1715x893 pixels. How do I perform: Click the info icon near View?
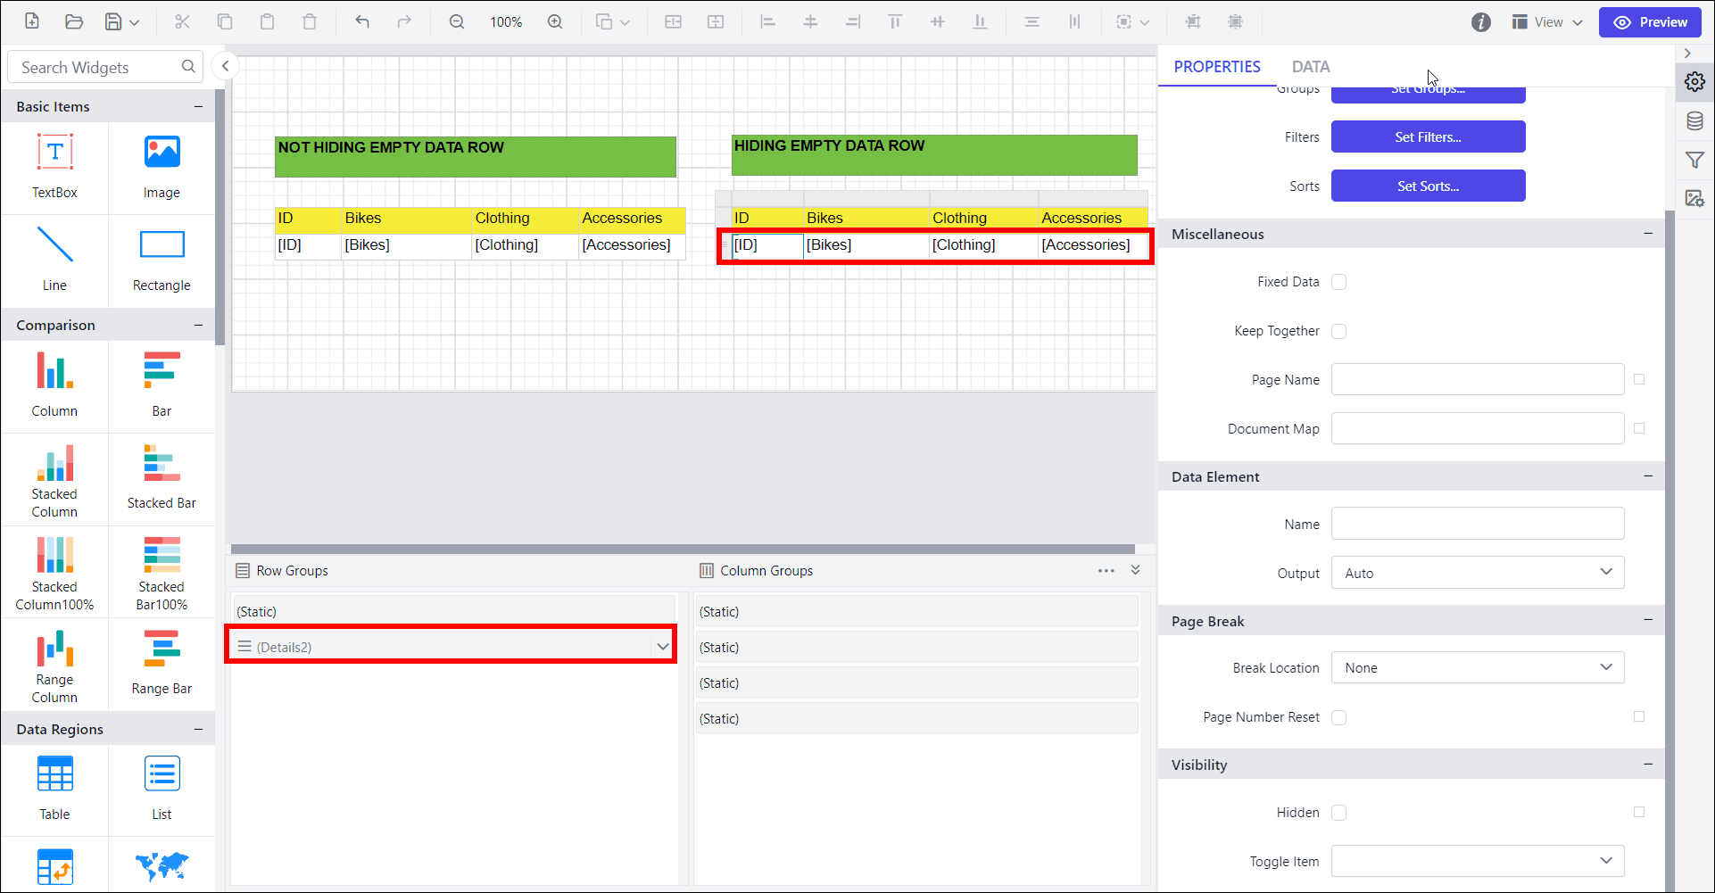(x=1481, y=22)
